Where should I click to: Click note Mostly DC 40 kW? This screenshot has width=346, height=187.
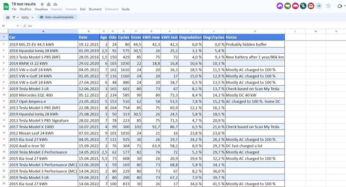pos(255,95)
